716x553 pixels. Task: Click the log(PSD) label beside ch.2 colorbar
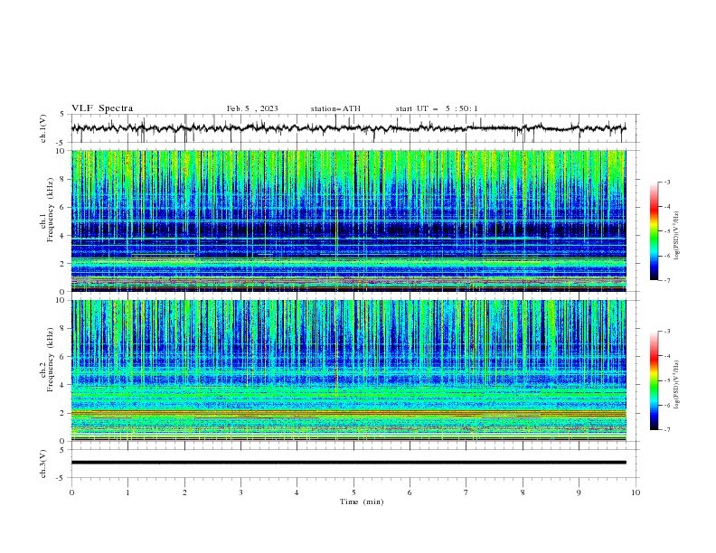click(678, 384)
